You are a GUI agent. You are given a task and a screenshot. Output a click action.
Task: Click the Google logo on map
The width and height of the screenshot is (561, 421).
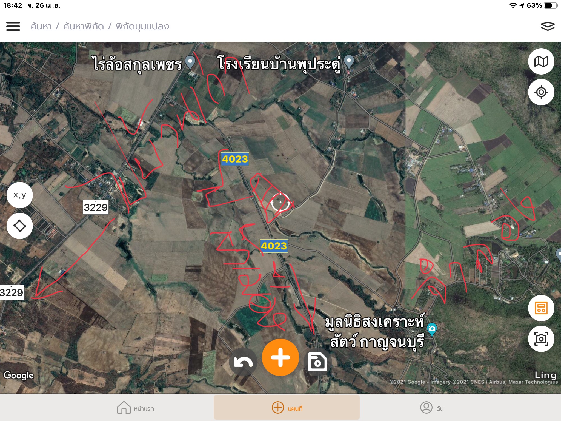click(18, 375)
